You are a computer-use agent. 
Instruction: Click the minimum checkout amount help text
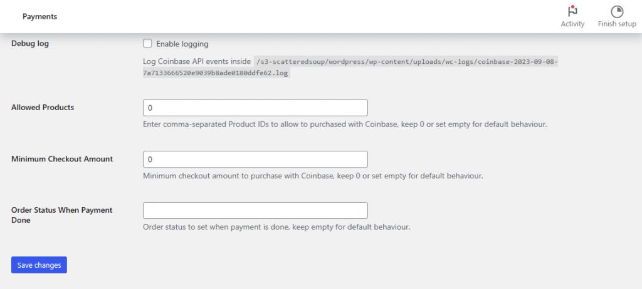312,176
